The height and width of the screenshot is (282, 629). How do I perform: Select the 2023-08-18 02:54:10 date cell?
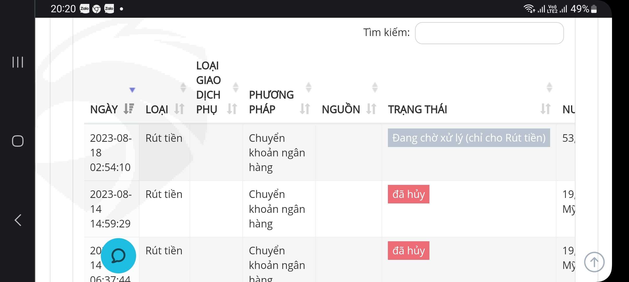click(x=110, y=152)
